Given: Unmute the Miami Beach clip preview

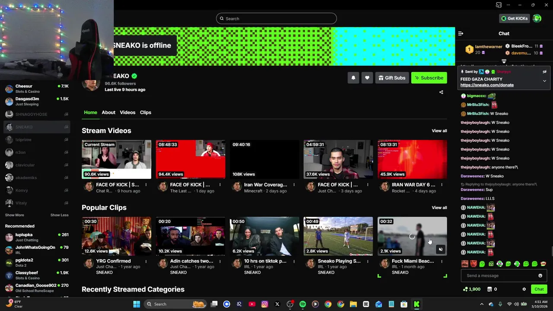Looking at the screenshot, I should click(x=440, y=249).
